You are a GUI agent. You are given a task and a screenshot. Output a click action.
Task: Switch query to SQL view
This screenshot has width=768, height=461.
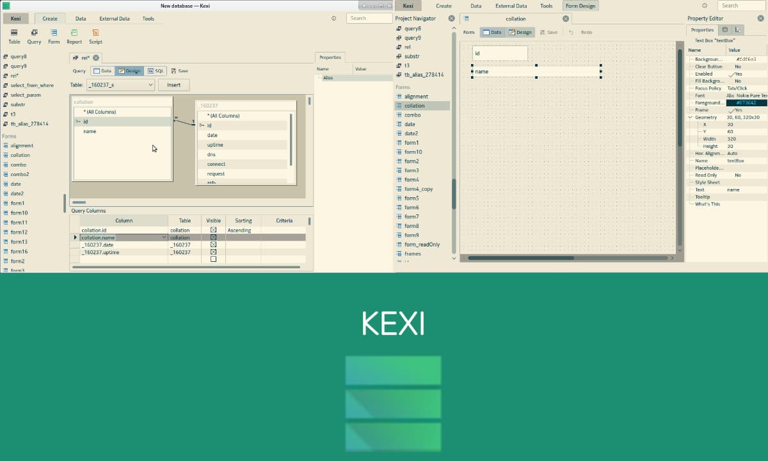(155, 71)
